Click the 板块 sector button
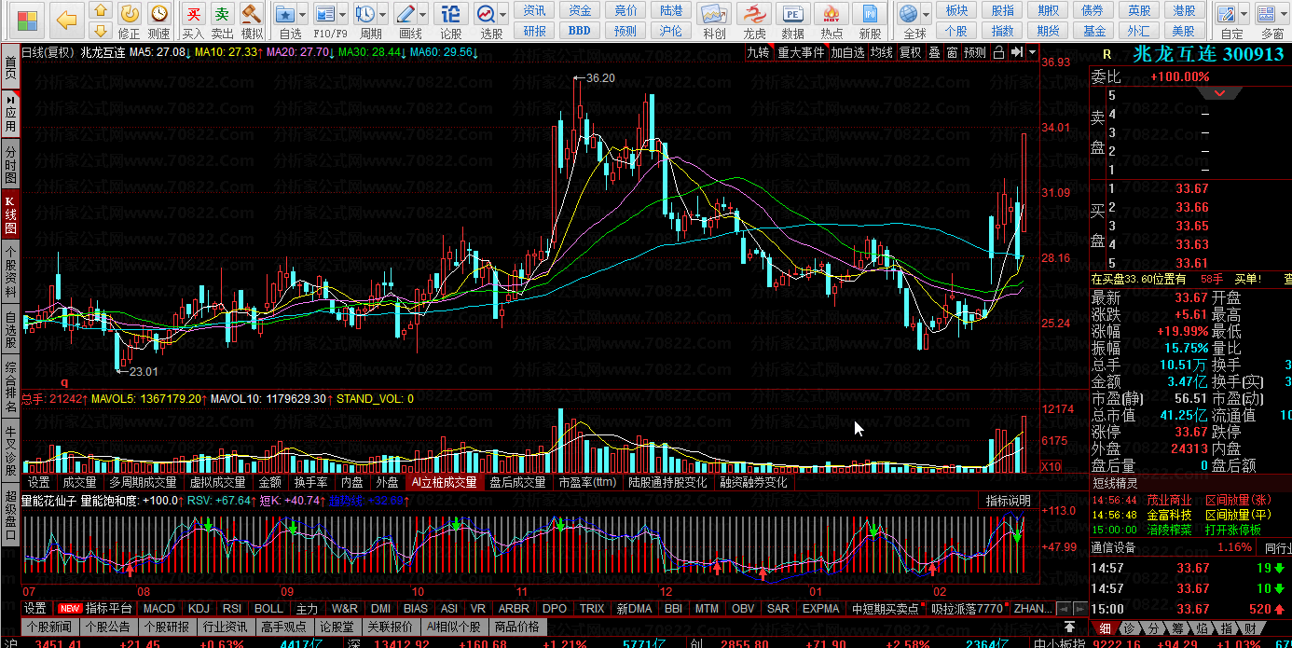 click(x=956, y=10)
